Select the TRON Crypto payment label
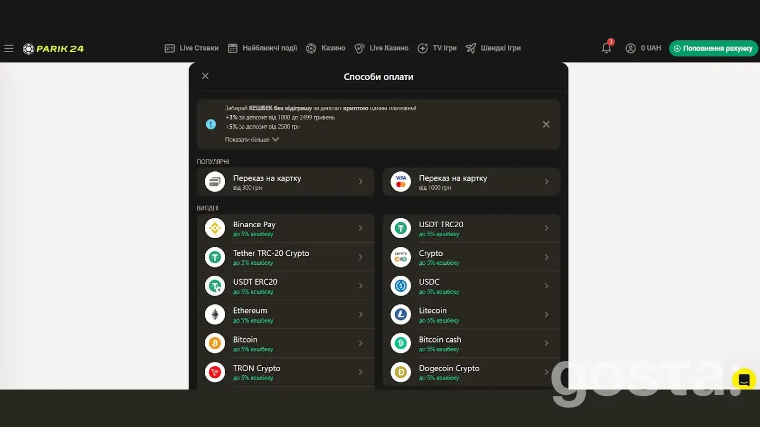The height and width of the screenshot is (427, 760). [x=256, y=368]
